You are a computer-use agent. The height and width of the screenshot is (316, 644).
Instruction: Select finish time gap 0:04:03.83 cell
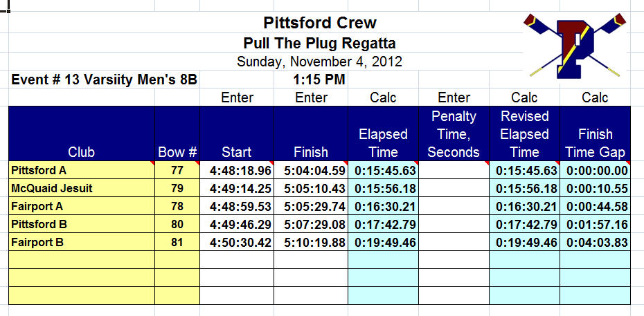point(595,242)
